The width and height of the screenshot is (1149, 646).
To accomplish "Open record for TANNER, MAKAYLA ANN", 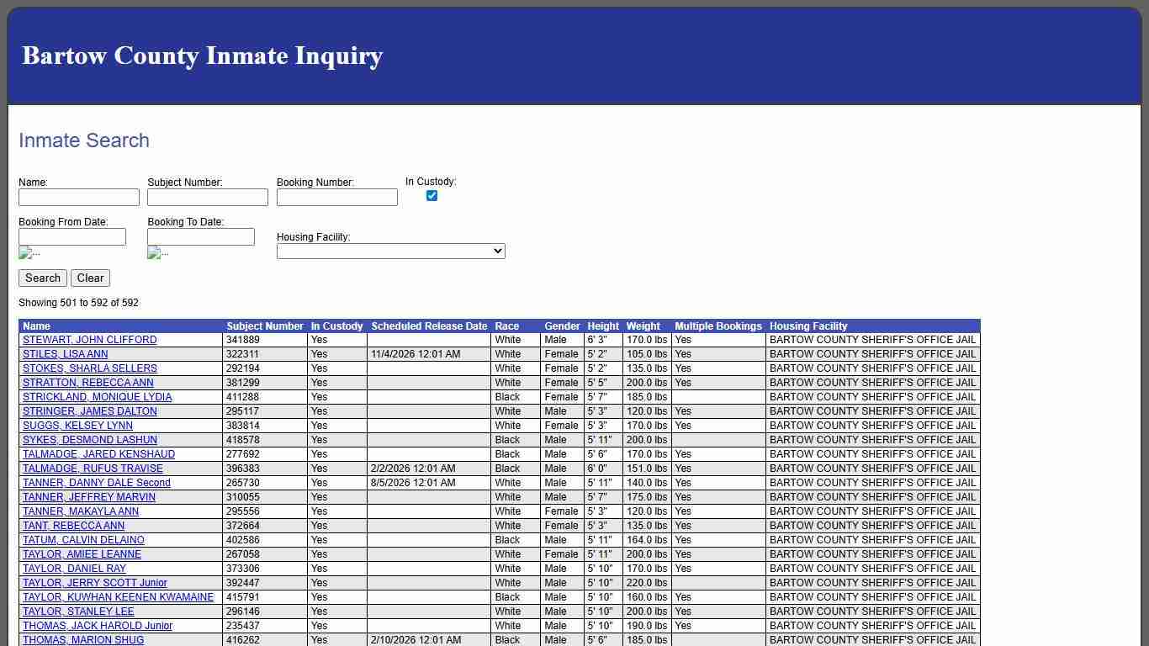I will pos(80,511).
